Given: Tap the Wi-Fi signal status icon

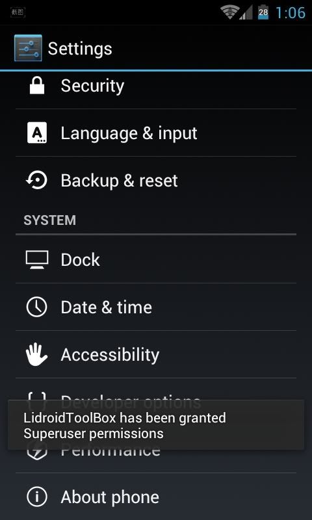Looking at the screenshot, I should coord(229,12).
